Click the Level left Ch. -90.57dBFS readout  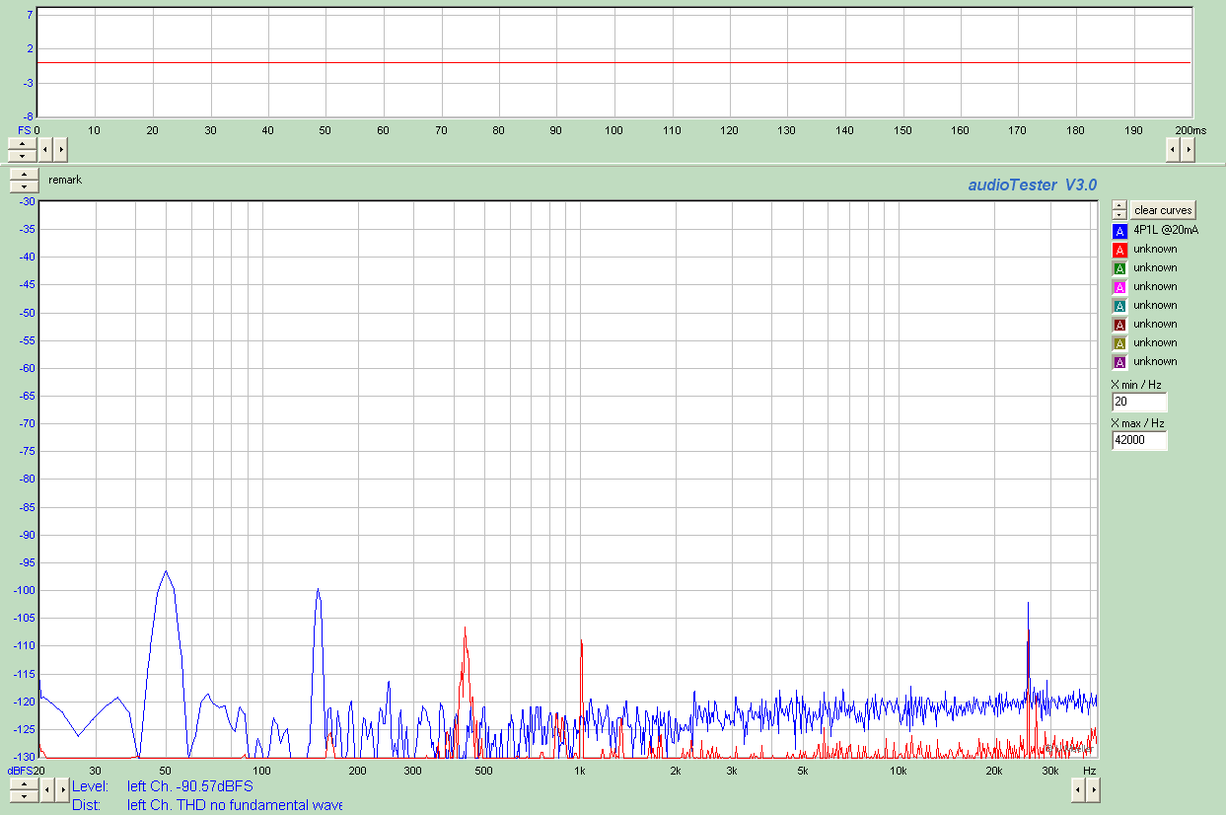point(163,786)
